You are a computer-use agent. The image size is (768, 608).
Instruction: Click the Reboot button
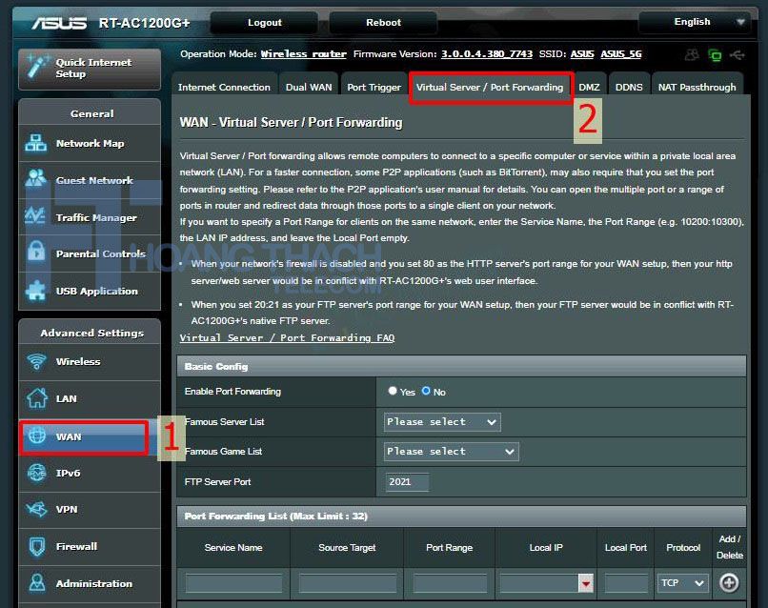383,23
